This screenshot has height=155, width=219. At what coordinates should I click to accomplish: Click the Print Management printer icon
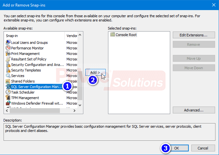coord(8,54)
